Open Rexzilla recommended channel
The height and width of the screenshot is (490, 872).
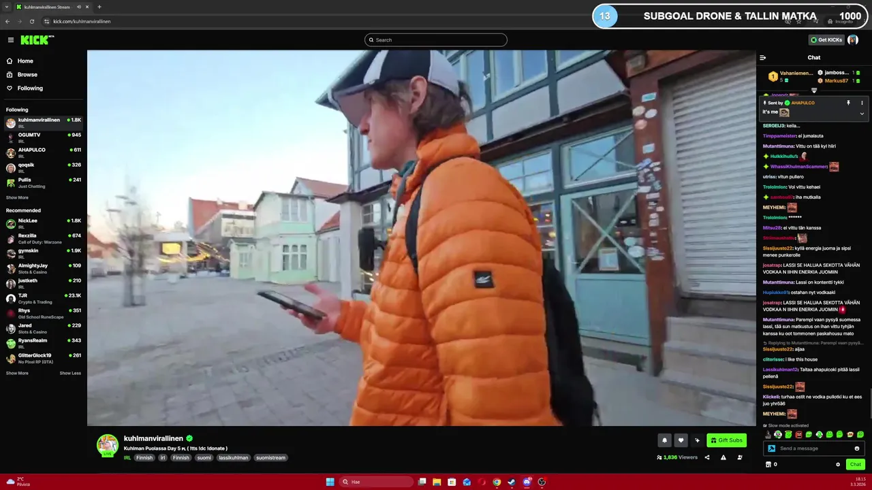pos(43,238)
